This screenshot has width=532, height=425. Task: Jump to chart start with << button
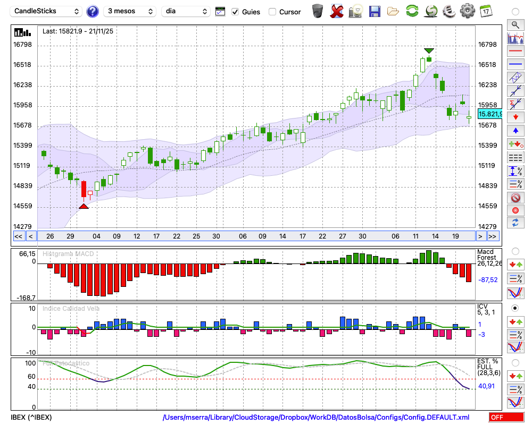coord(19,236)
